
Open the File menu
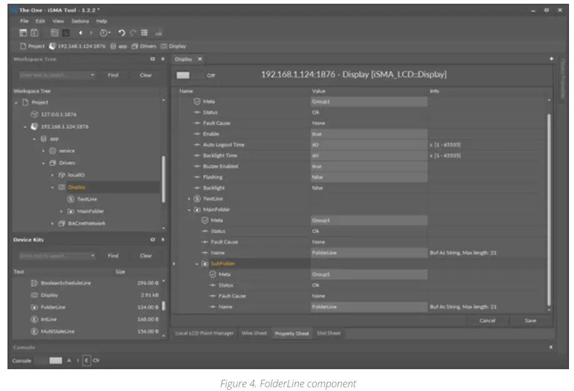pos(24,21)
